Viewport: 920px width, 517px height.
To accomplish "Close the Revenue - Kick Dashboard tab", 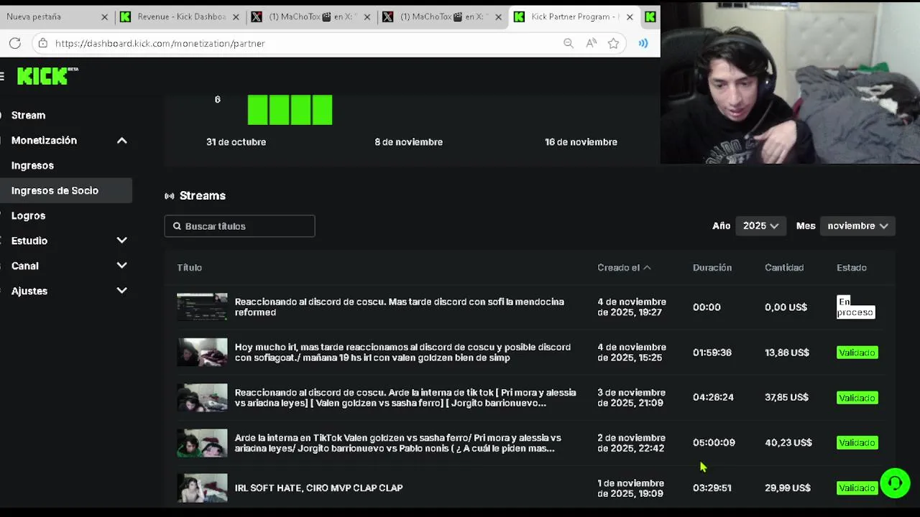I will click(x=236, y=17).
